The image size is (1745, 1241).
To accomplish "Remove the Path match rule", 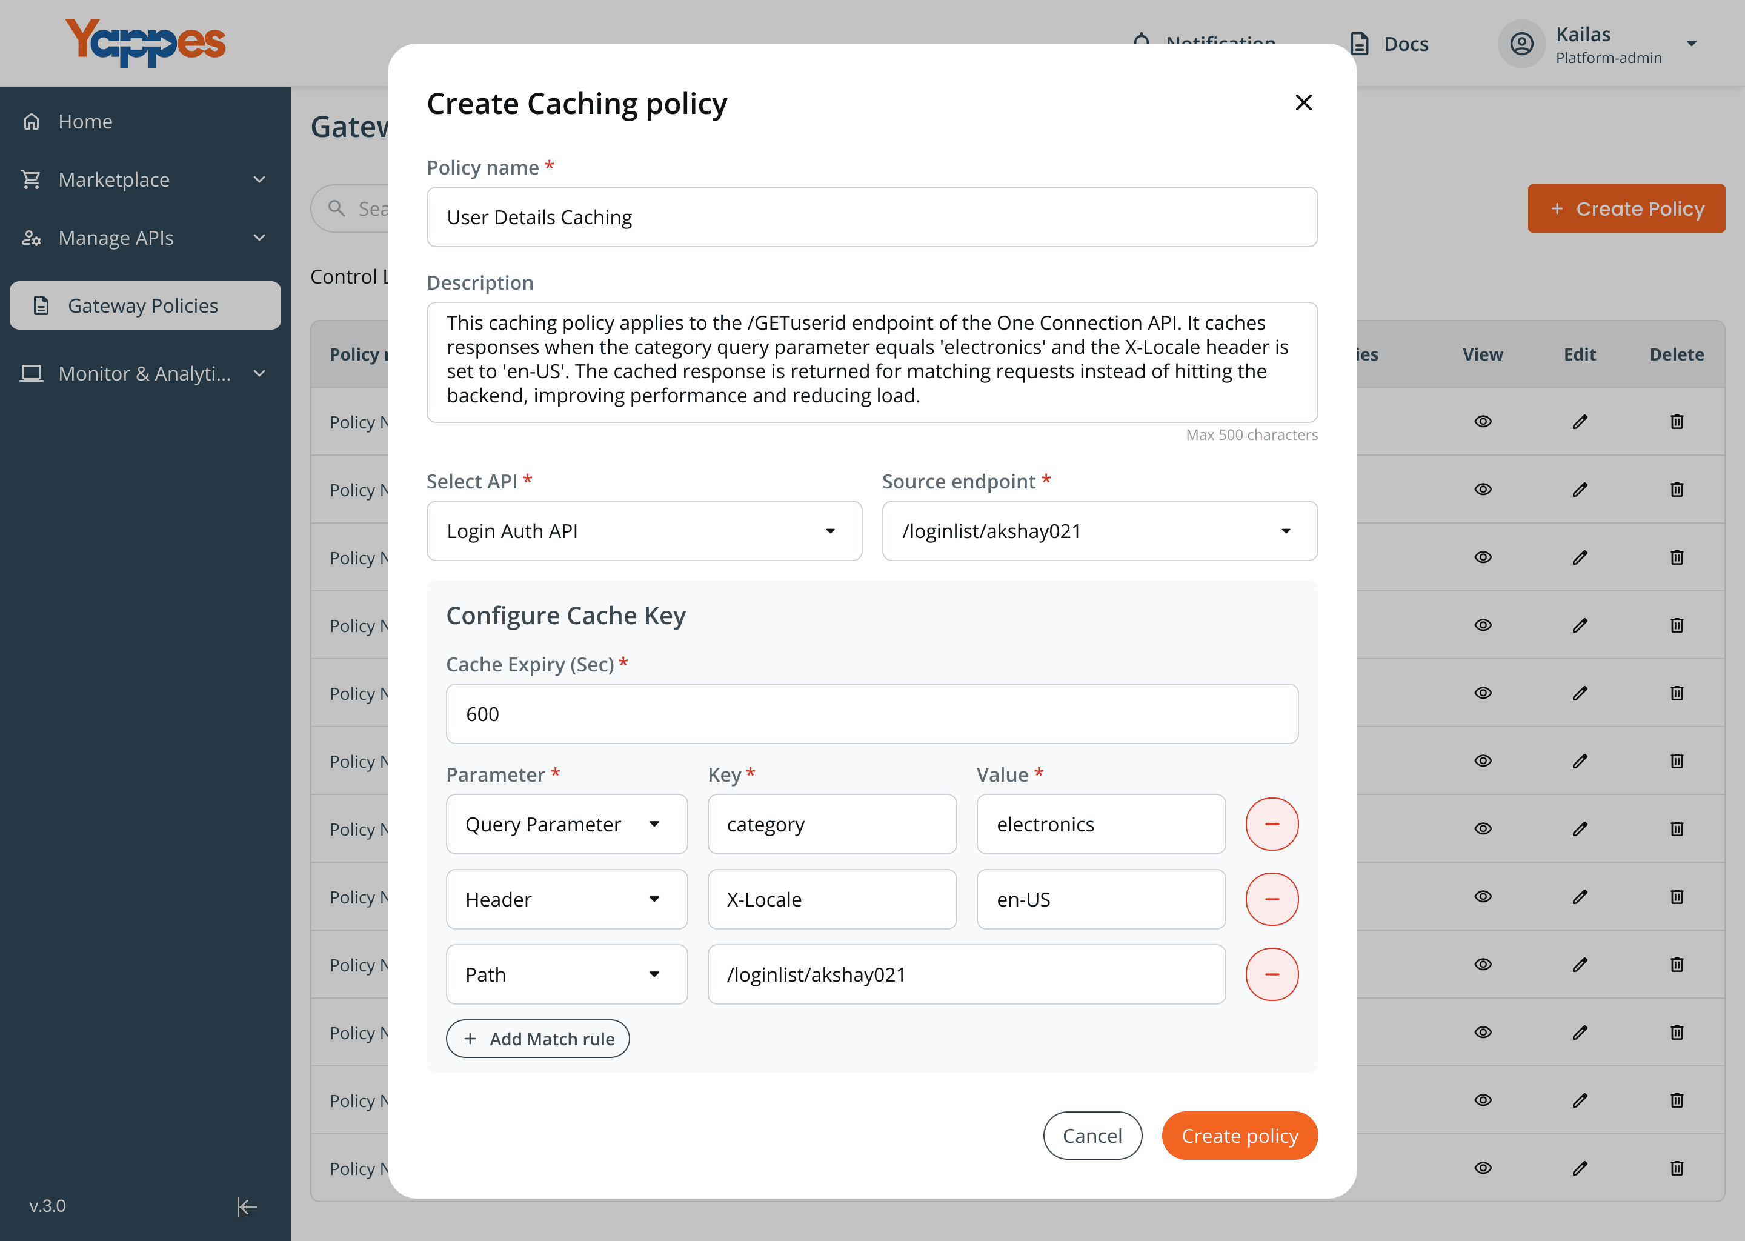I will [1271, 974].
